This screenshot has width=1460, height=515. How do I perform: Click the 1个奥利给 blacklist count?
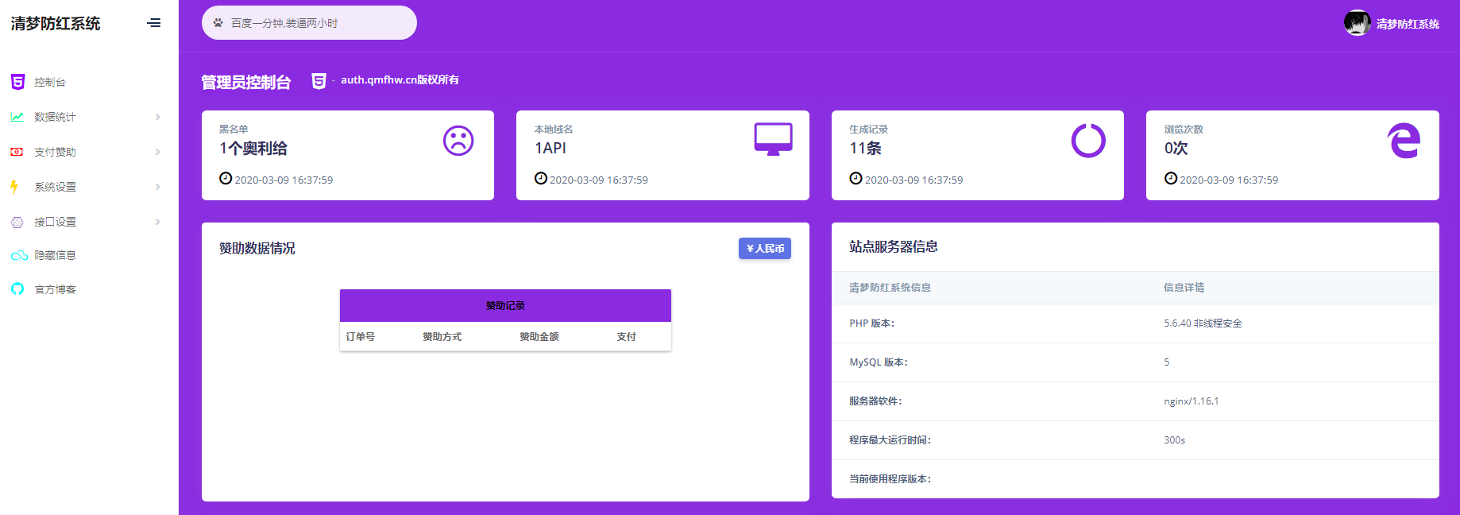click(253, 149)
